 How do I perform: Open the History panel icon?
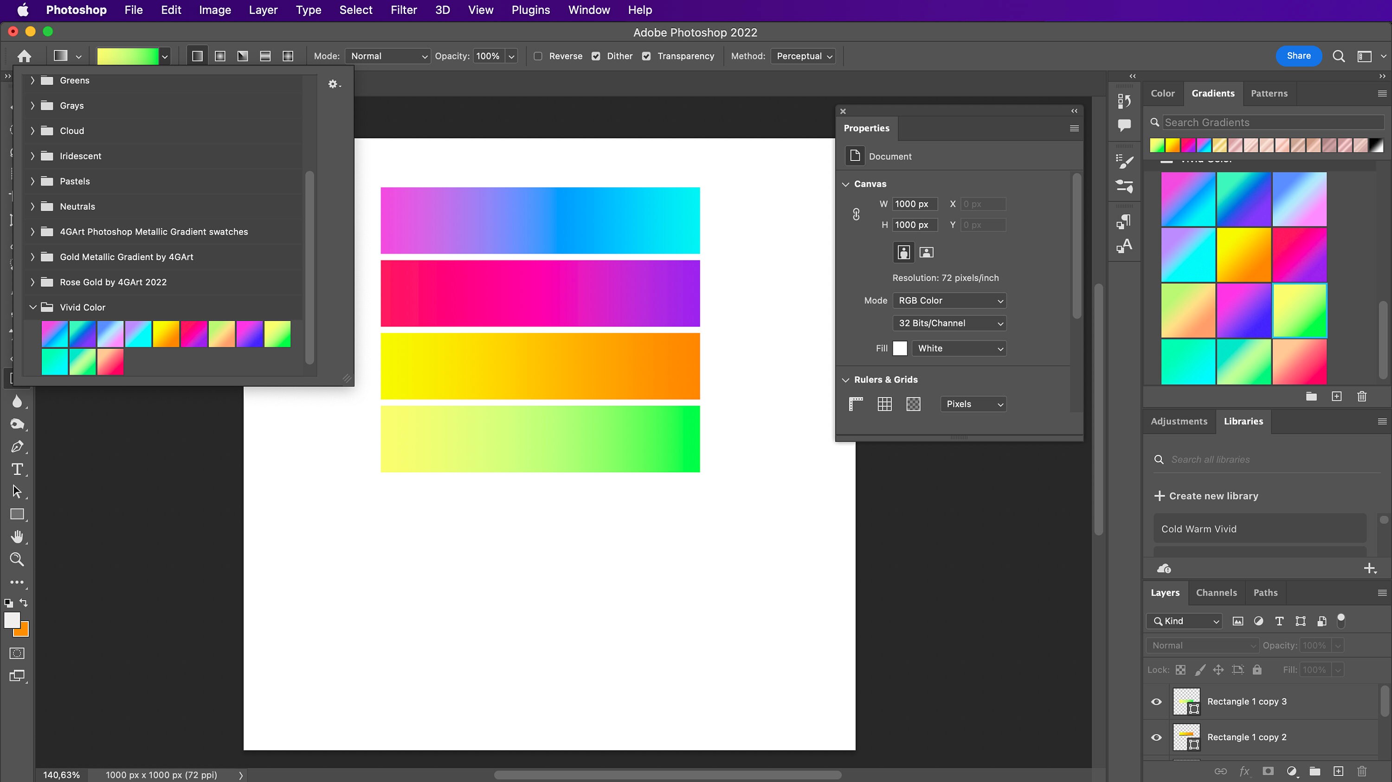(1125, 101)
